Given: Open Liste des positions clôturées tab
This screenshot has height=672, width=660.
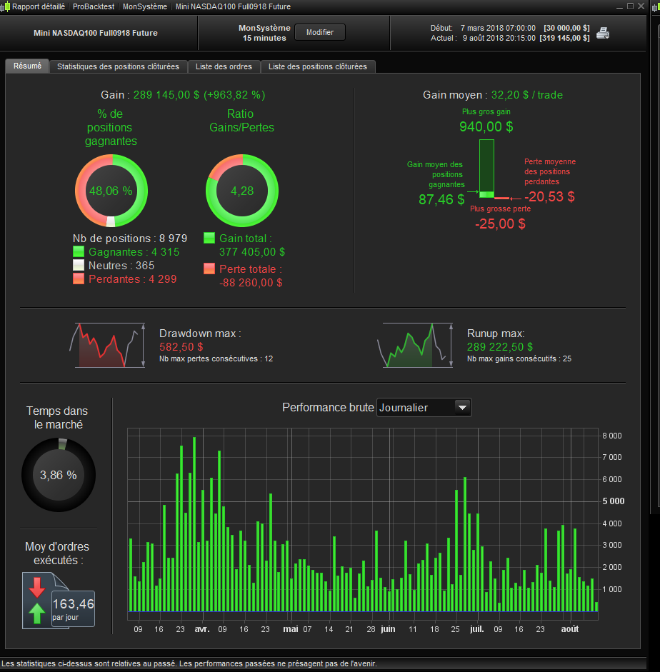Looking at the screenshot, I should pyautogui.click(x=318, y=66).
